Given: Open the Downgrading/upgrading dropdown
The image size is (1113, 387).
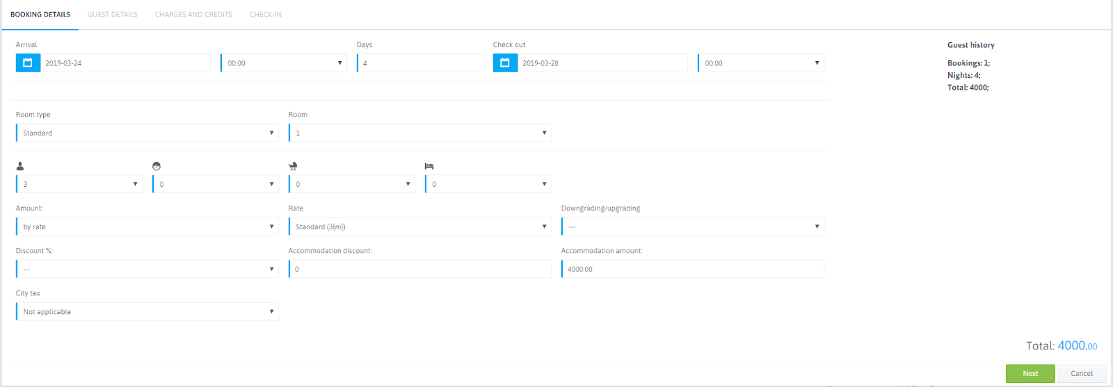Looking at the screenshot, I should coord(693,227).
